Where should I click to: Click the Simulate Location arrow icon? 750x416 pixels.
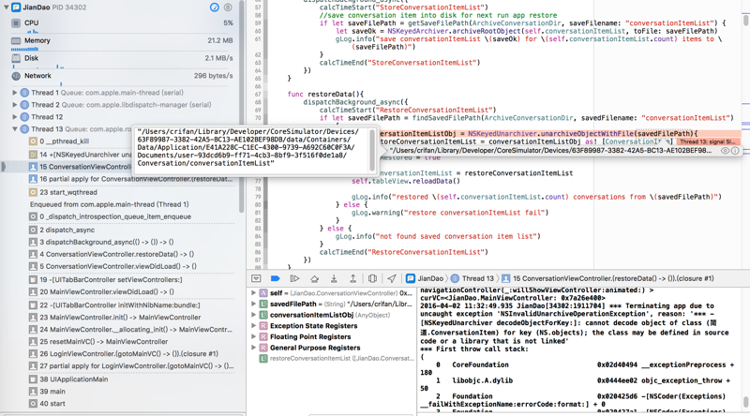[392, 279]
